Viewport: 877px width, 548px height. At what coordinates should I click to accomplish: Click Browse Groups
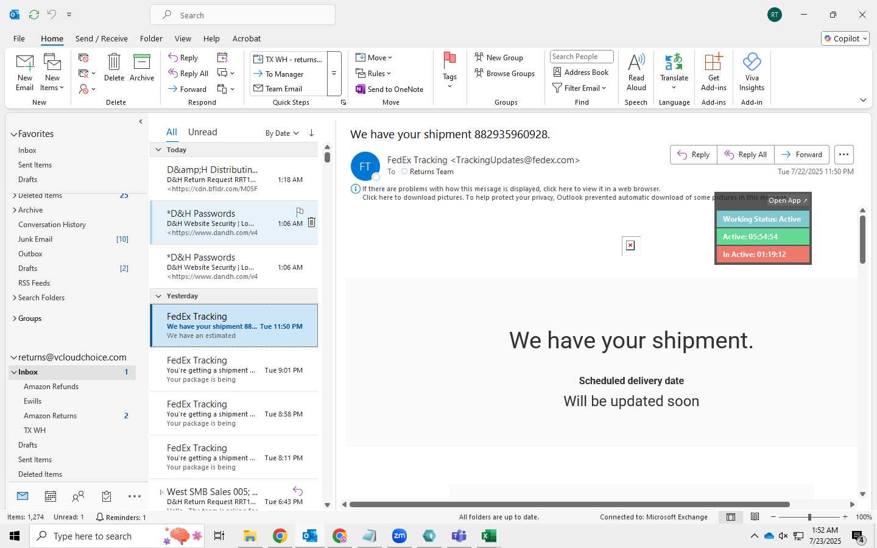click(x=504, y=74)
